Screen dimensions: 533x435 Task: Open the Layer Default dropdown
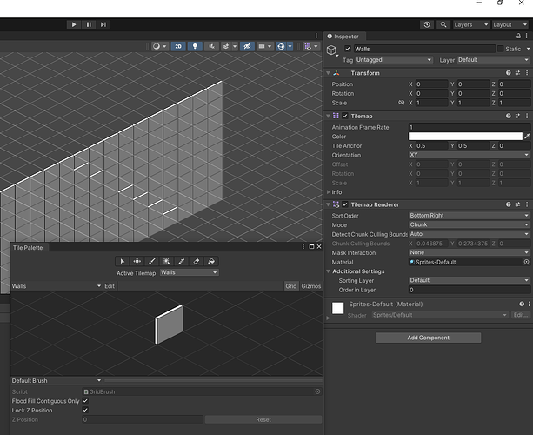coord(493,60)
